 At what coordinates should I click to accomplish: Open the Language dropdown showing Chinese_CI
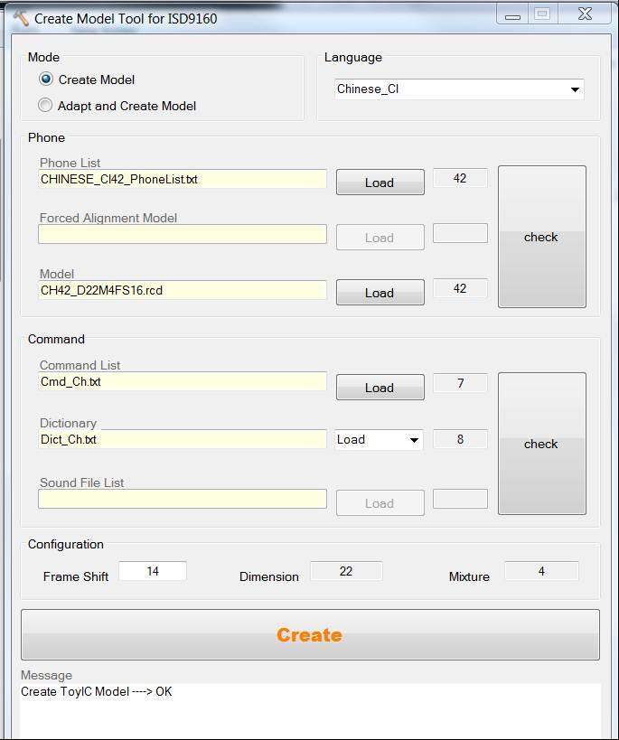(x=459, y=89)
